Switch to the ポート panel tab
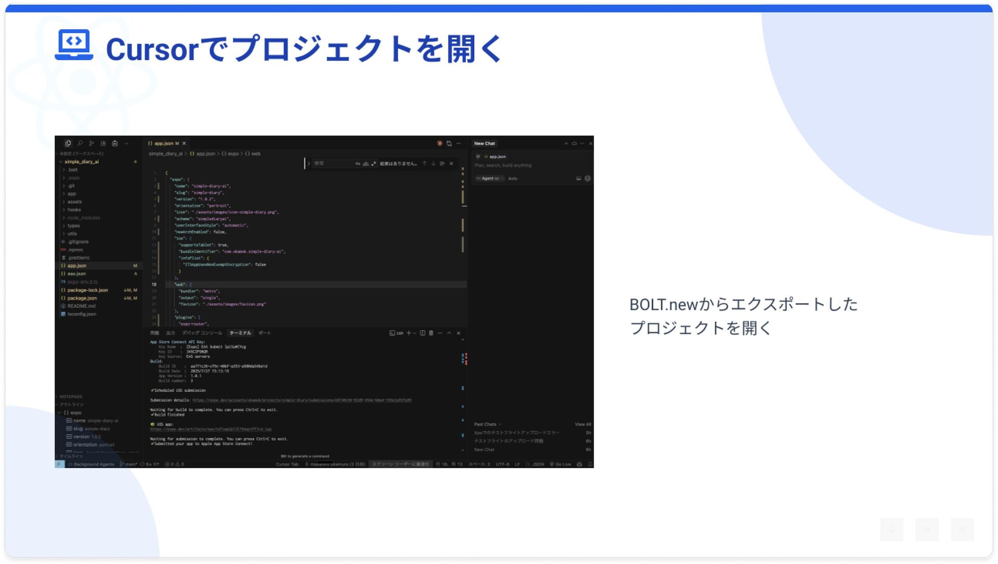Screen dimensions: 998x564 (x=265, y=333)
